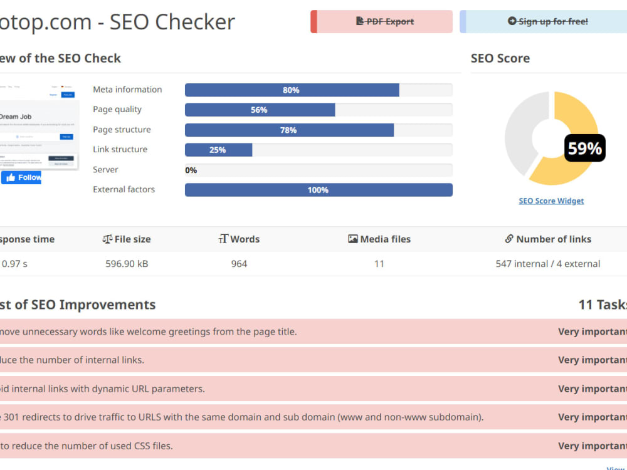Click the Sign up for free button
Viewport: 627px width, 470px height.
(x=544, y=21)
